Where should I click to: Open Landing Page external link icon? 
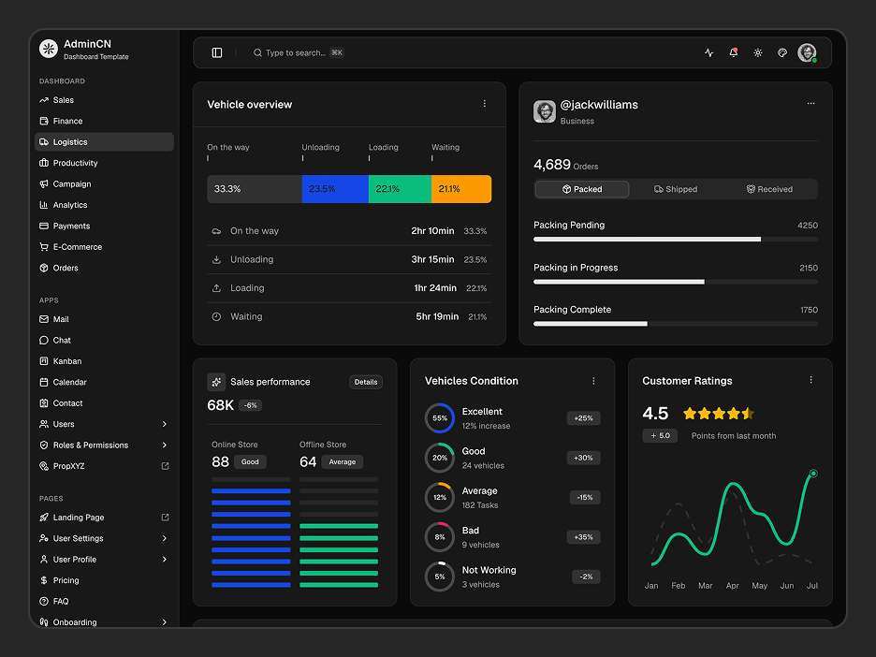coord(165,518)
